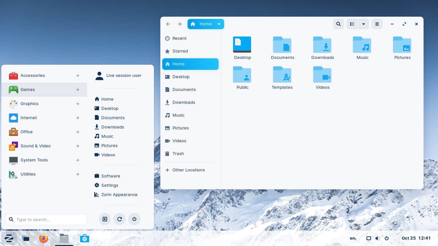Click the Type to search field

click(x=46, y=219)
